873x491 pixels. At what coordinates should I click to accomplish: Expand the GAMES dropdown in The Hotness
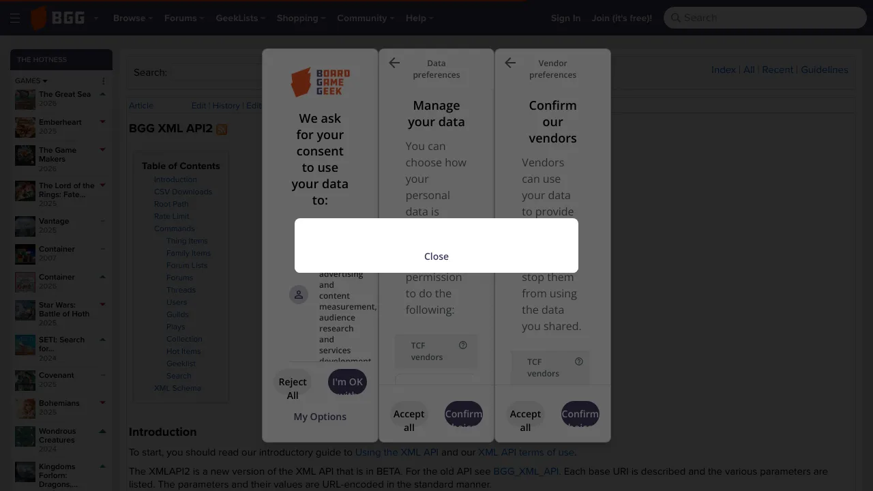coord(31,80)
